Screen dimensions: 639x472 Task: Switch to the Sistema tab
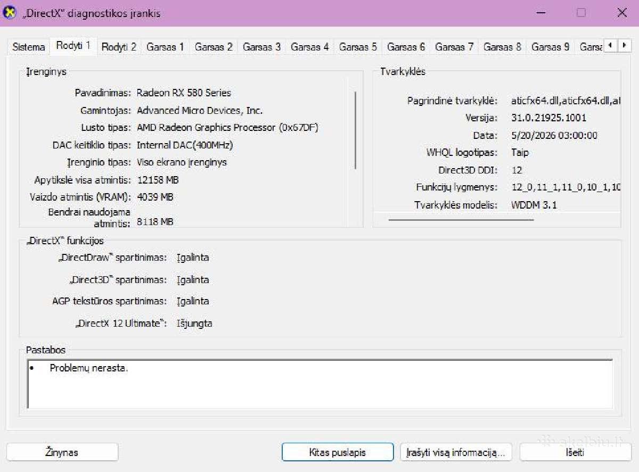pos(29,47)
